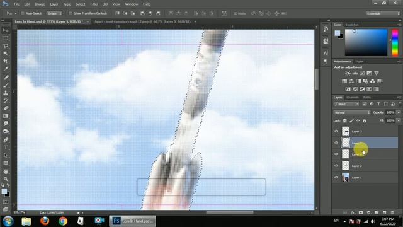The image size is (403, 227).
Task: Select the Rectangle shape tool
Action: (x=6, y=163)
